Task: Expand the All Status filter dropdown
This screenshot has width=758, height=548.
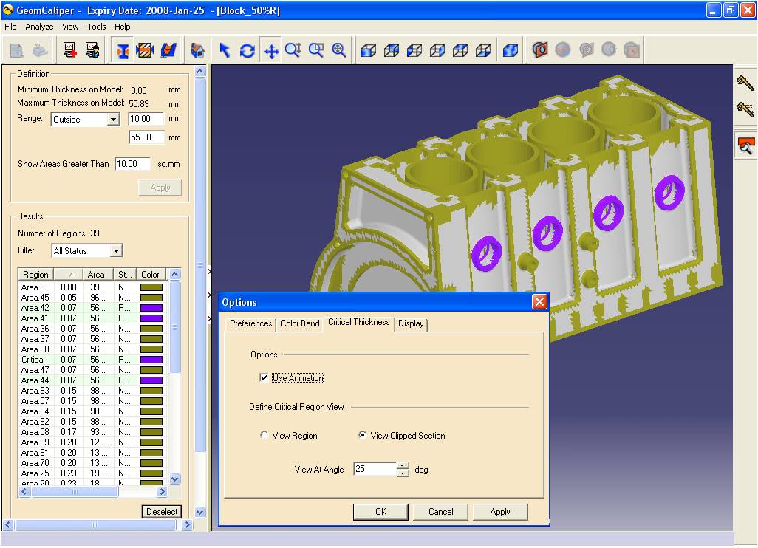Action: [x=115, y=251]
